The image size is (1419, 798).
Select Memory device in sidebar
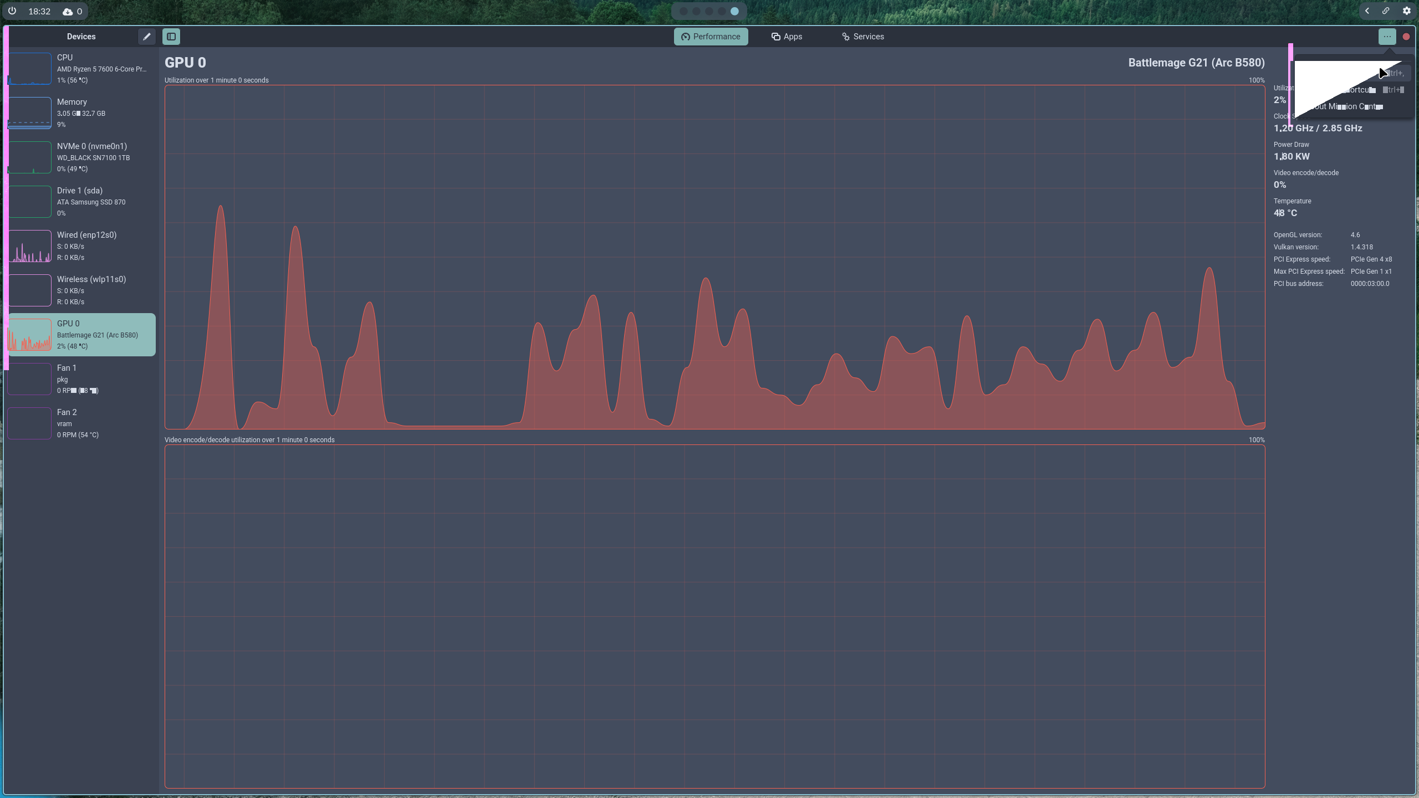81,113
